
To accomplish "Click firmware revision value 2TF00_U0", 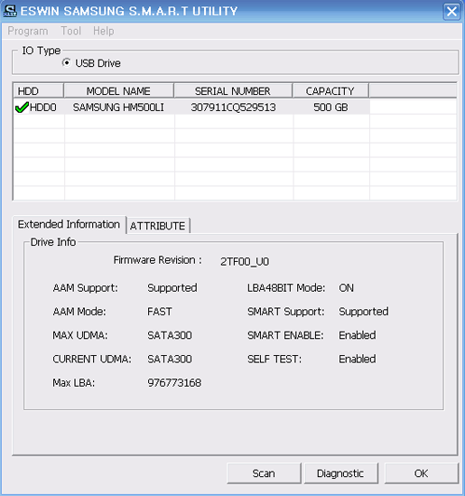I will pyautogui.click(x=245, y=262).
